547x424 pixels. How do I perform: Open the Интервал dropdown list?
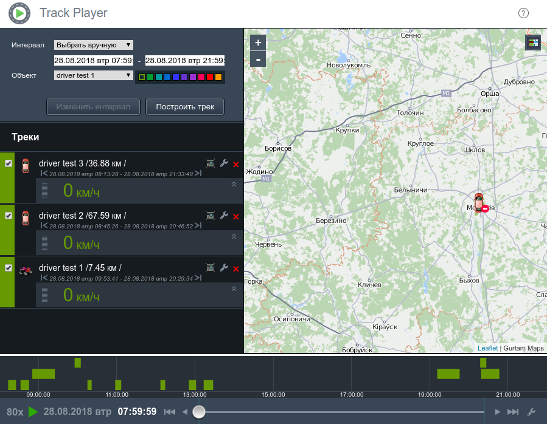click(94, 45)
